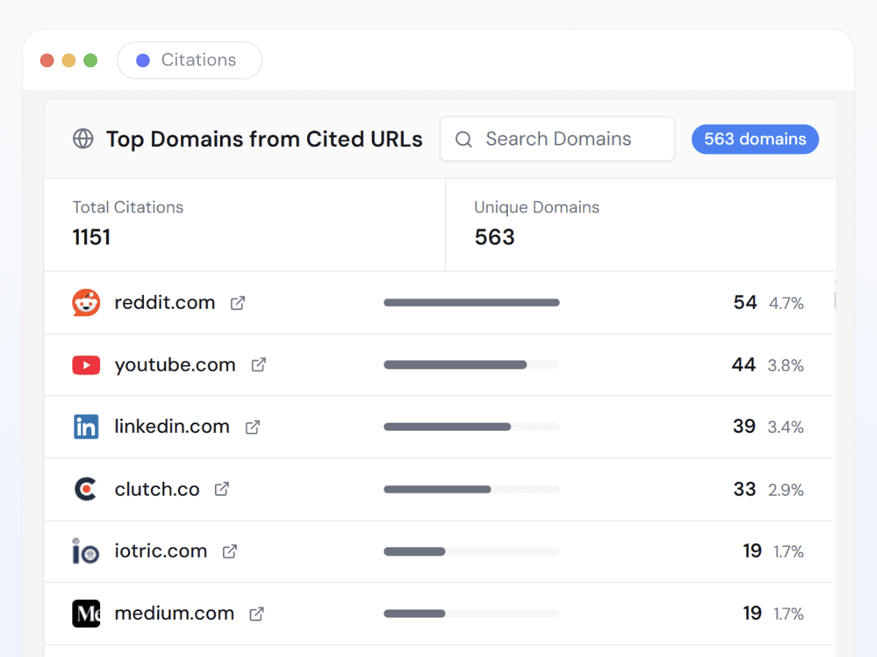
Task: Click the LinkedIn logo icon
Action: click(x=86, y=427)
